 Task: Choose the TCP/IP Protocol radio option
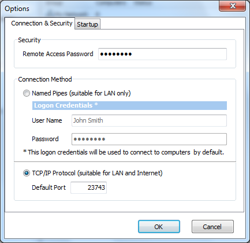coord(27,173)
